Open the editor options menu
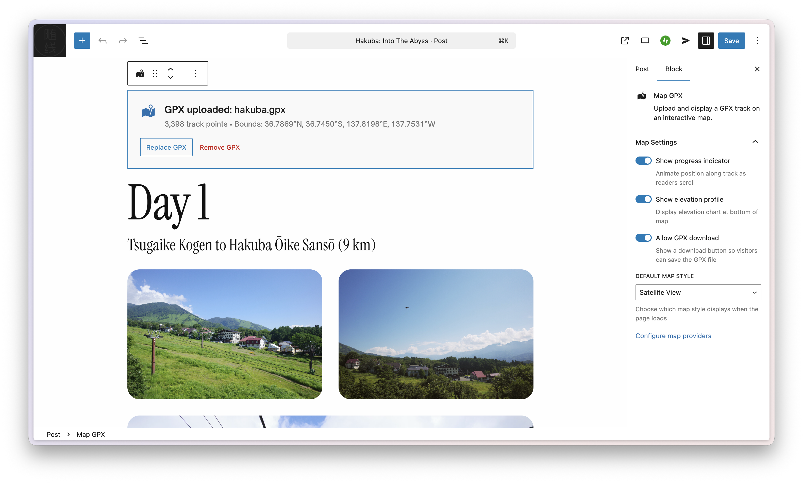 tap(757, 40)
